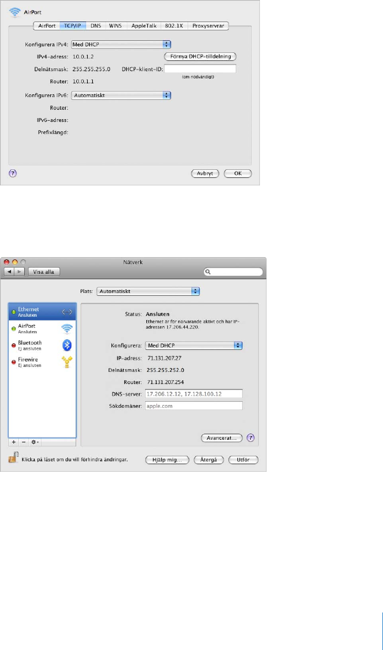Viewport: 383px width, 650px height.
Task: Click the green status dot next to AirPort
Action: [14, 329]
